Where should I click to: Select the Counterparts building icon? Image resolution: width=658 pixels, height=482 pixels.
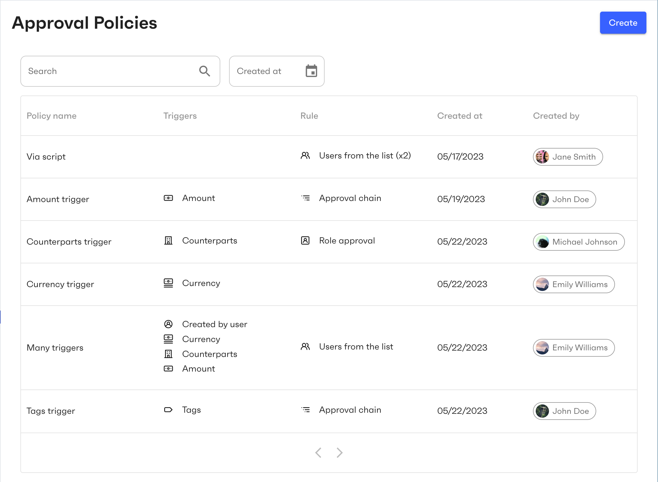tap(168, 241)
